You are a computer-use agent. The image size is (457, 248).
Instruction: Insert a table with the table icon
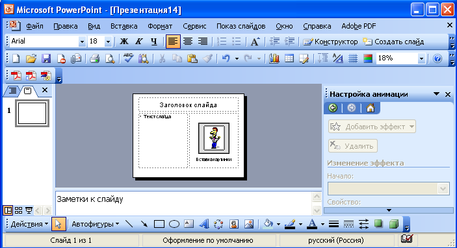click(x=289, y=58)
